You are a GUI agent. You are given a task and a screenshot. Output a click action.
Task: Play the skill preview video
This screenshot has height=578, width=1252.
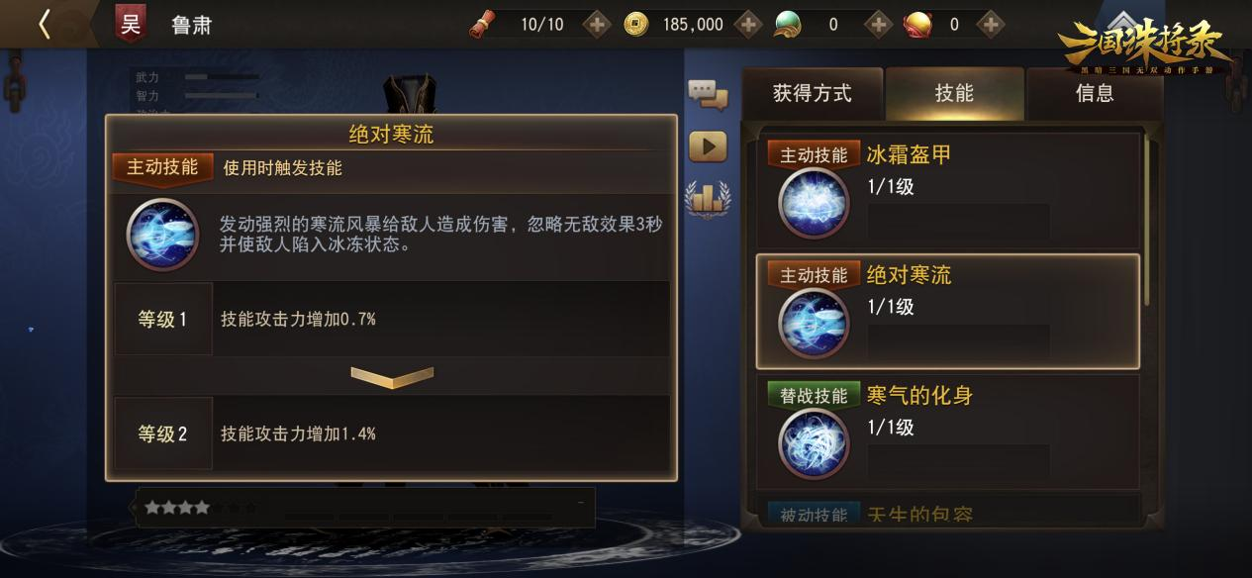(708, 146)
